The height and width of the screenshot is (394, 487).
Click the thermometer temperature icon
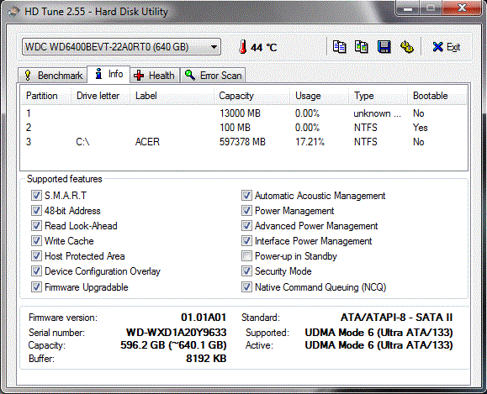[243, 47]
